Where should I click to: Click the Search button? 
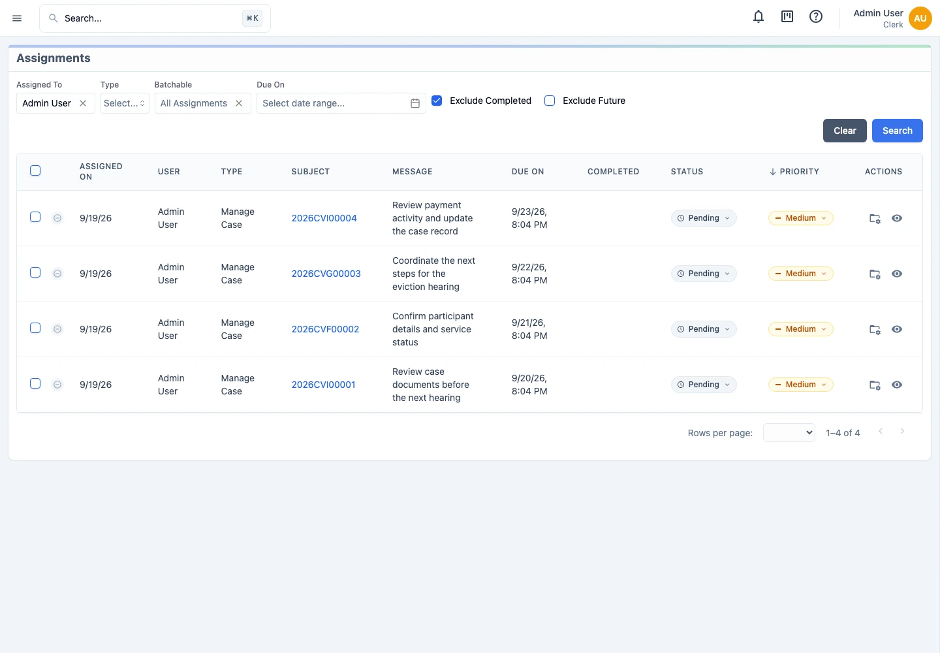point(898,131)
